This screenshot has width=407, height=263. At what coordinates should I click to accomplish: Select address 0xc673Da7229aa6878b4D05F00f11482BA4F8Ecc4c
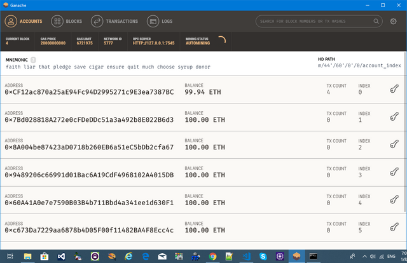tap(89, 231)
